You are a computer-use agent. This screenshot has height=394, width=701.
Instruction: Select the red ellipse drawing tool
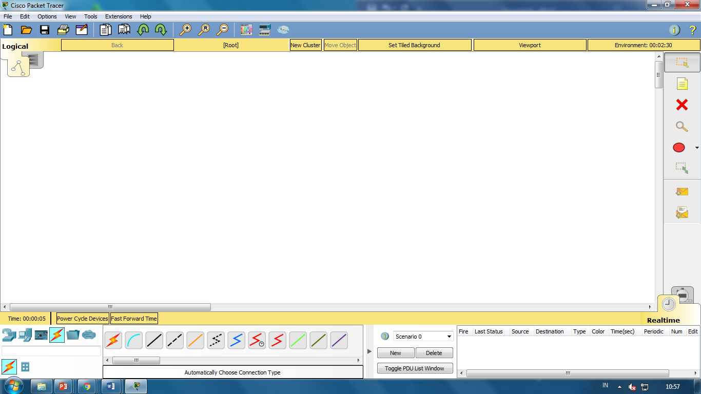[x=679, y=148]
